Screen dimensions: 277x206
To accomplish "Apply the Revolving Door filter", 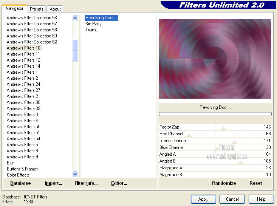I will (x=203, y=199).
